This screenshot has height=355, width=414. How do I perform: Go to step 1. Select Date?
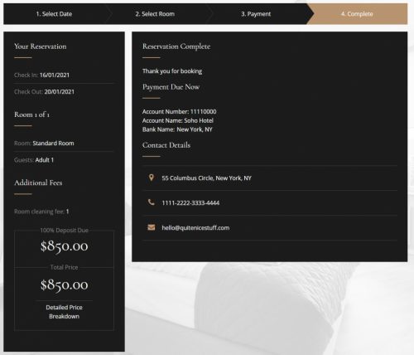[54, 14]
